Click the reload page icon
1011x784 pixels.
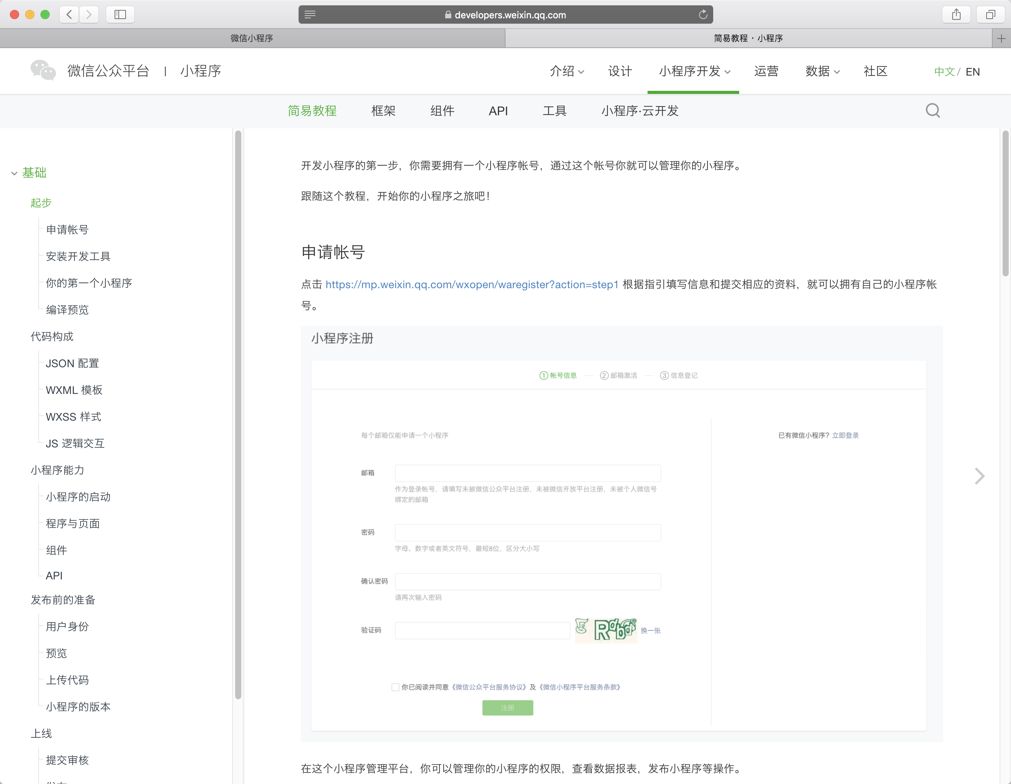click(x=703, y=15)
